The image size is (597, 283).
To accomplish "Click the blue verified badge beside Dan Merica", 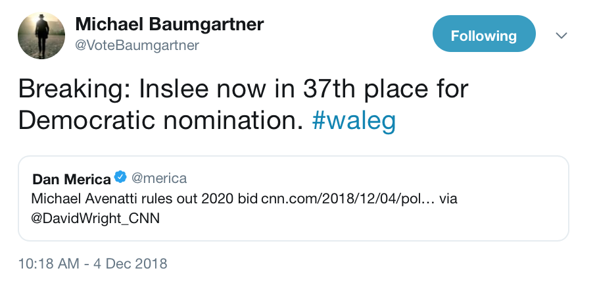I will pos(120,177).
